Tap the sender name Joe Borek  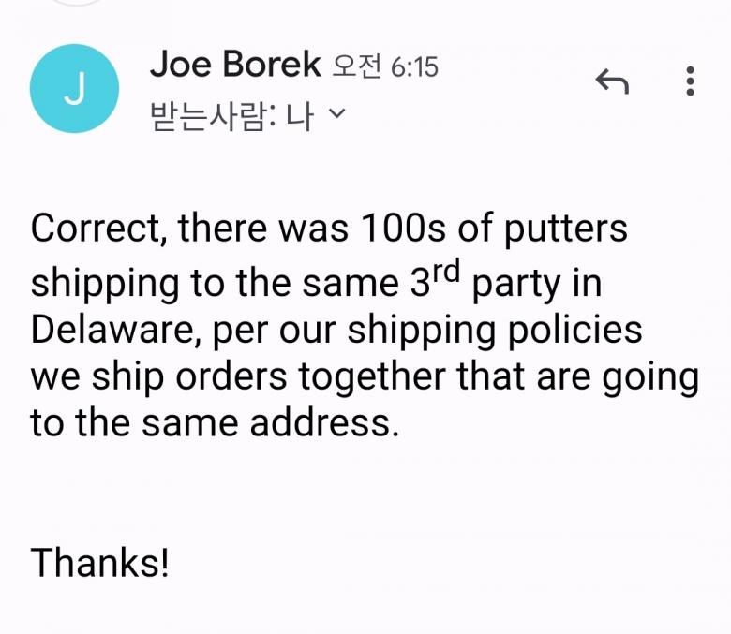pyautogui.click(x=235, y=65)
